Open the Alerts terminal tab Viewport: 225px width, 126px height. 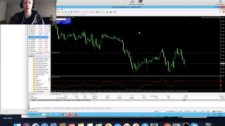click(62, 108)
